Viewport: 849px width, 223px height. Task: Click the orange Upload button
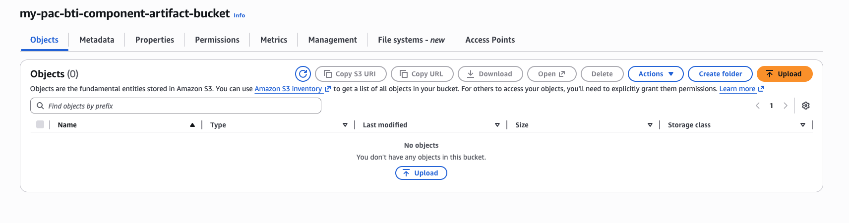point(785,74)
